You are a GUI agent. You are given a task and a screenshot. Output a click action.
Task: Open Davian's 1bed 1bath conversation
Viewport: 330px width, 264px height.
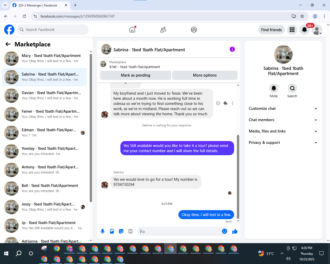click(44, 96)
